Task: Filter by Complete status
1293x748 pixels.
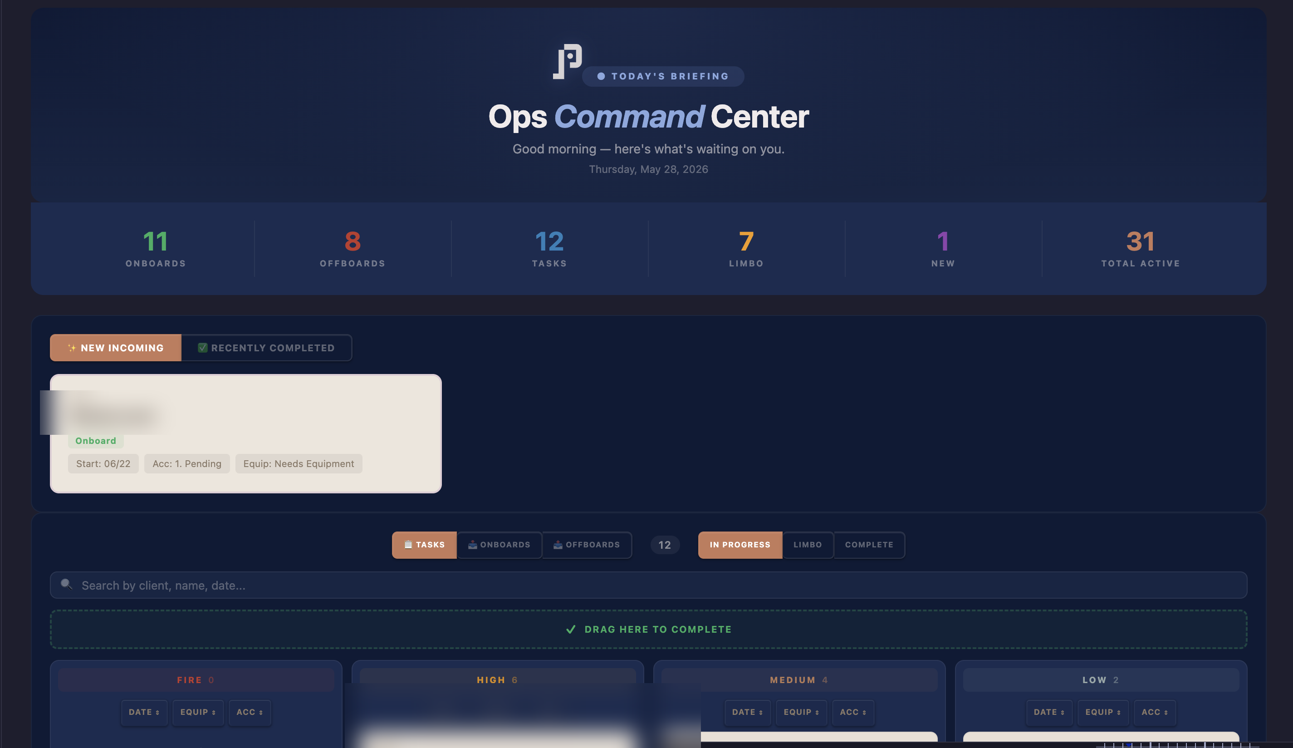Action: pos(869,545)
